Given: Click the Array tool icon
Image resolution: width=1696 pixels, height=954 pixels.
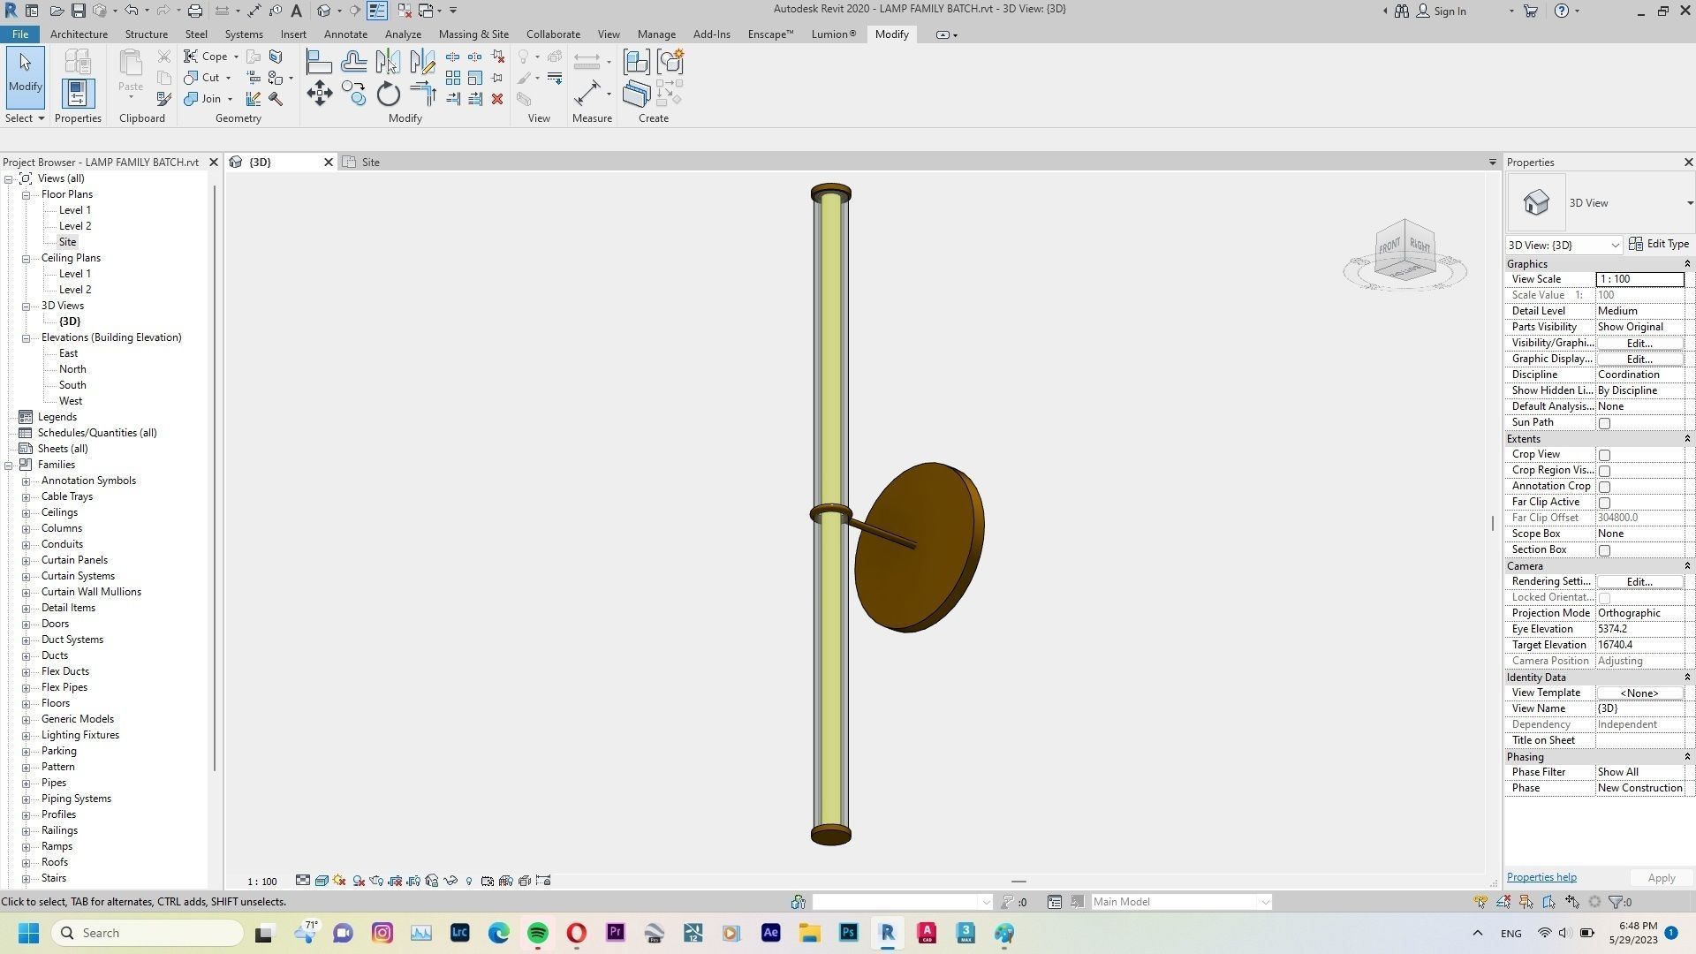Looking at the screenshot, I should pos(453,78).
